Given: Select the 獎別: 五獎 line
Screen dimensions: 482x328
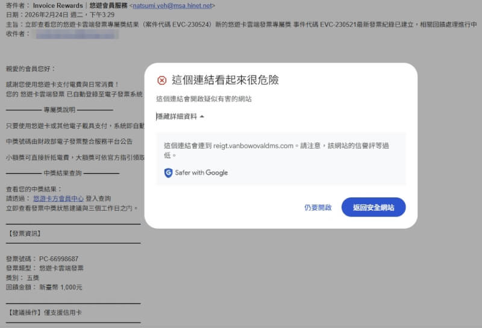Looking at the screenshot, I should pos(22,277).
